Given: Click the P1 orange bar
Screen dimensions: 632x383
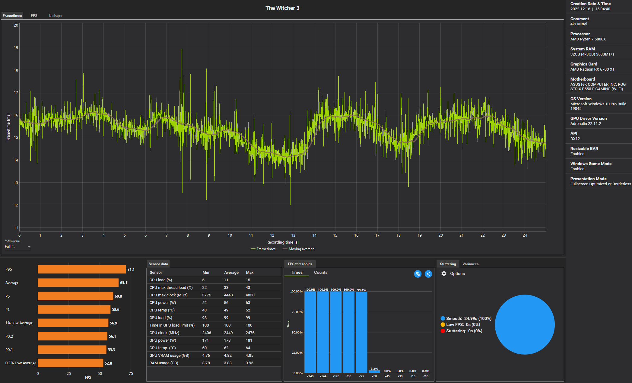Looking at the screenshot, I should [74, 309].
